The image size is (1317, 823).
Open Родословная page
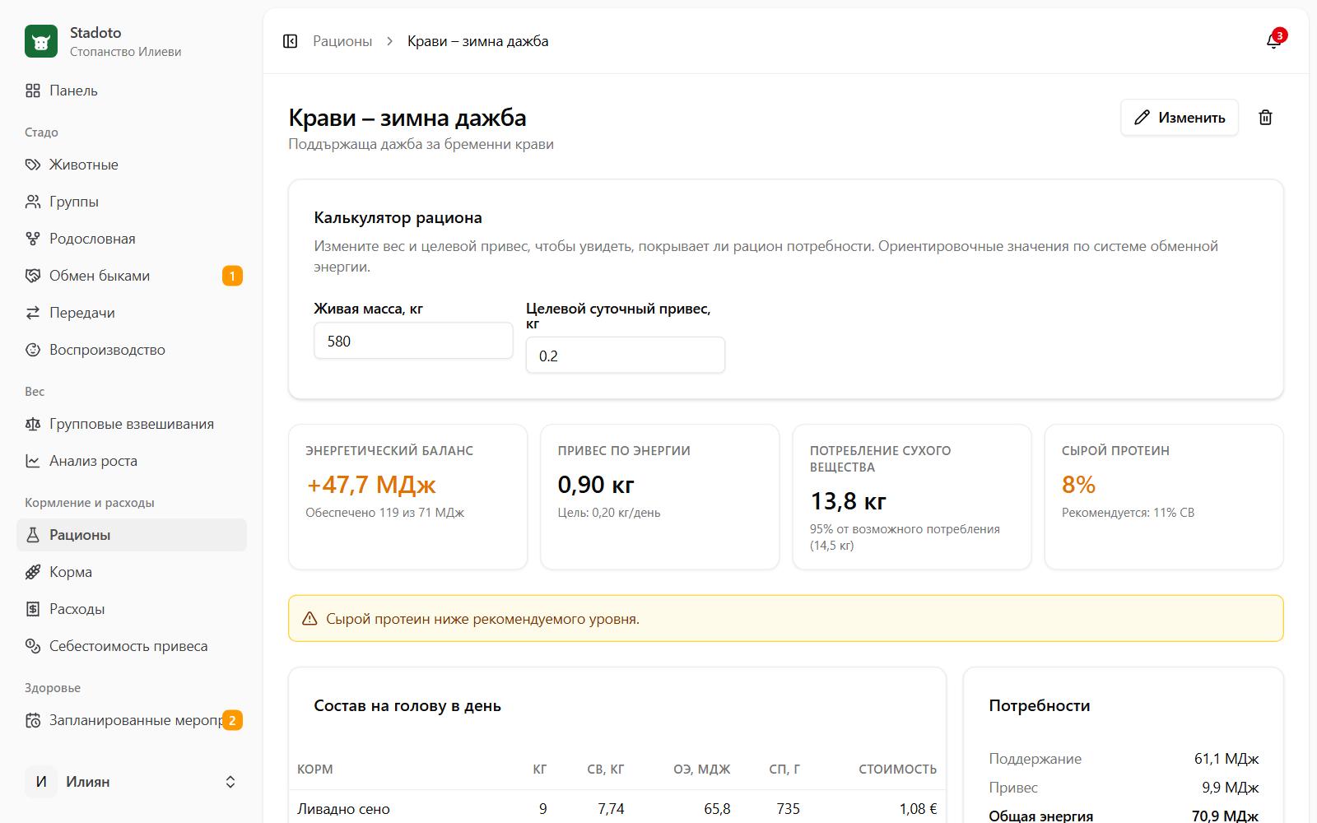click(x=132, y=239)
